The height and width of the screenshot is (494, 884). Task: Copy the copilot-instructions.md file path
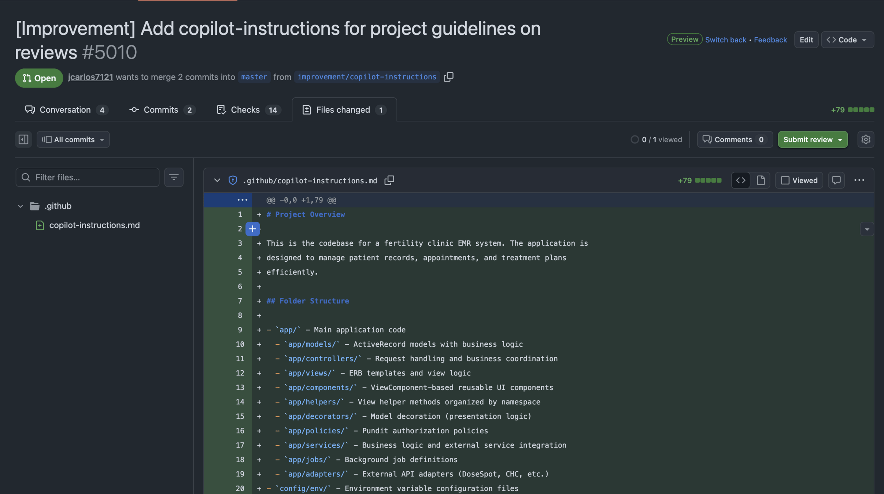click(x=389, y=180)
